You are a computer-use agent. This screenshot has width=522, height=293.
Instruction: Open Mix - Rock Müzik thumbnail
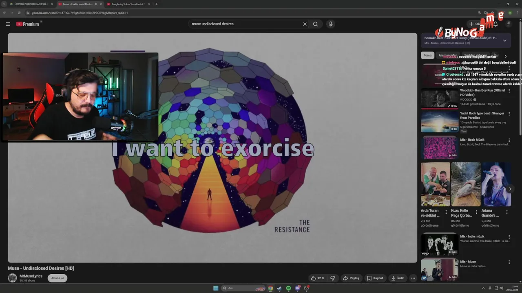coord(440,147)
